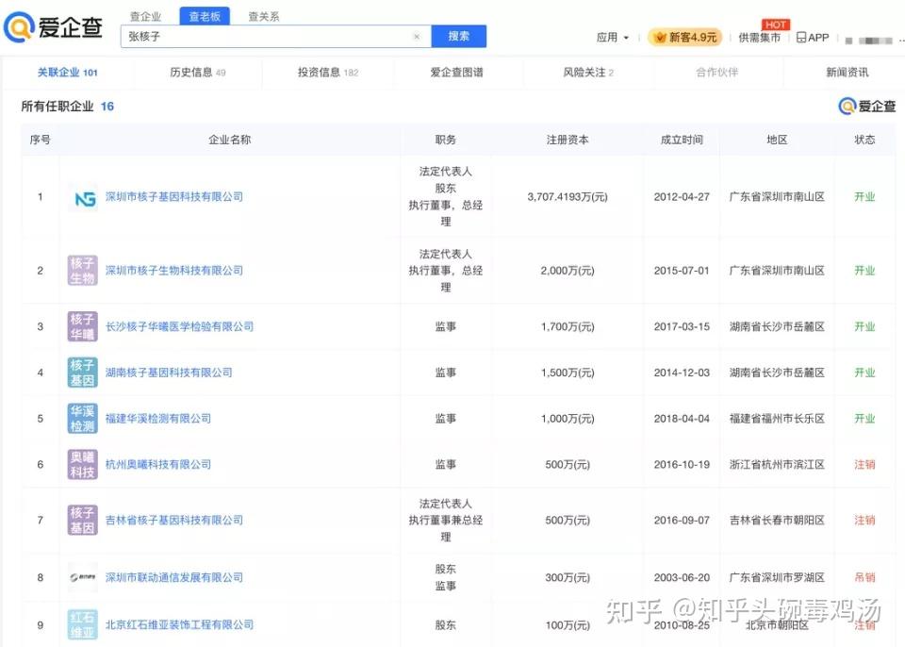Select the 查老板 search tab
905x647 pixels.
(205, 16)
